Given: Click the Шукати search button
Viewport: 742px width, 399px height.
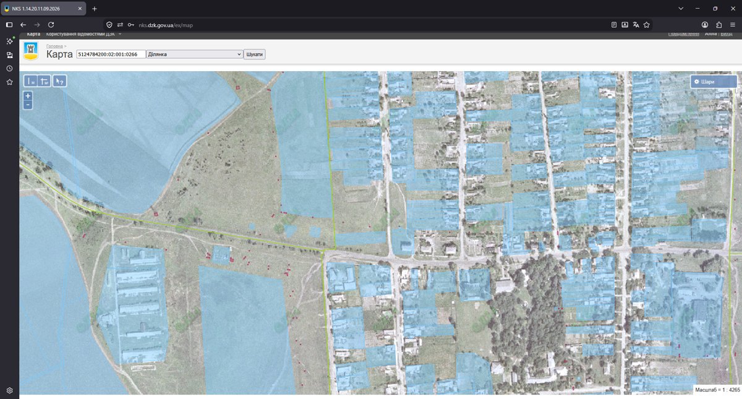Looking at the screenshot, I should (255, 54).
